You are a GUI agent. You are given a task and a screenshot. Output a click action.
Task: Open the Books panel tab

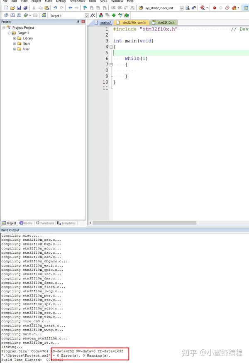[x=26, y=223]
